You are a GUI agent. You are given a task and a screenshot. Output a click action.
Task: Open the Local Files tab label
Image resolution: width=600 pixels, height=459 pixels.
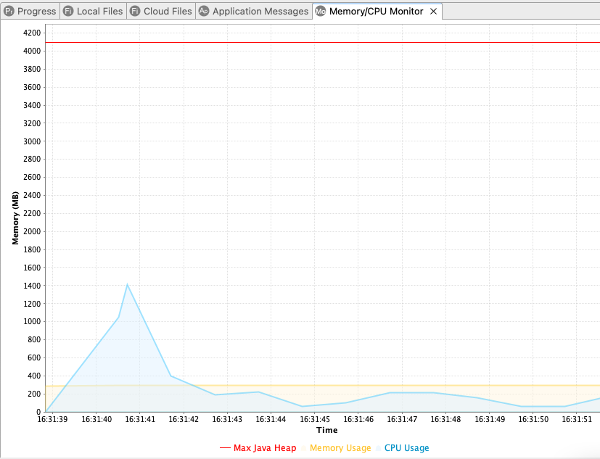tap(99, 12)
